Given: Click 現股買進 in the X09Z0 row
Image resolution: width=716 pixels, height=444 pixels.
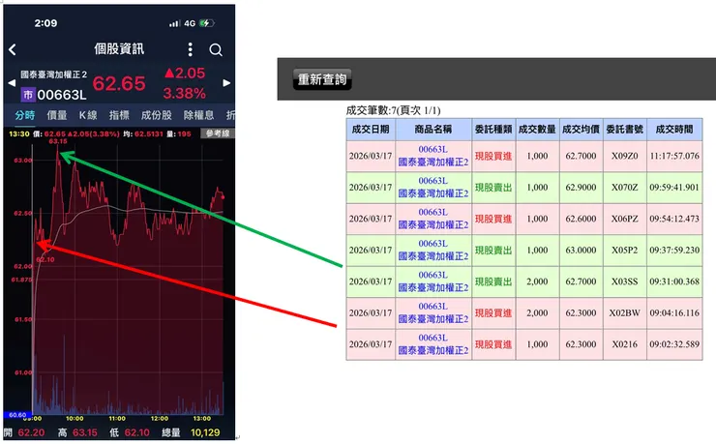Looking at the screenshot, I should (x=493, y=156).
